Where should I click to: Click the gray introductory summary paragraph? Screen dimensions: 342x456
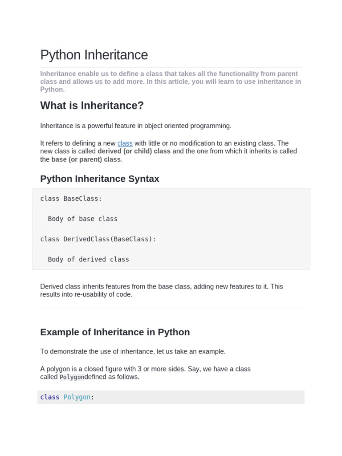tap(171, 81)
